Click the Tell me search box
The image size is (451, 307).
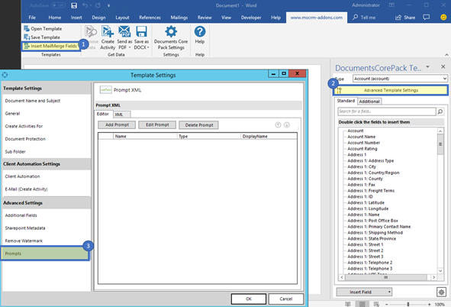(x=364, y=18)
